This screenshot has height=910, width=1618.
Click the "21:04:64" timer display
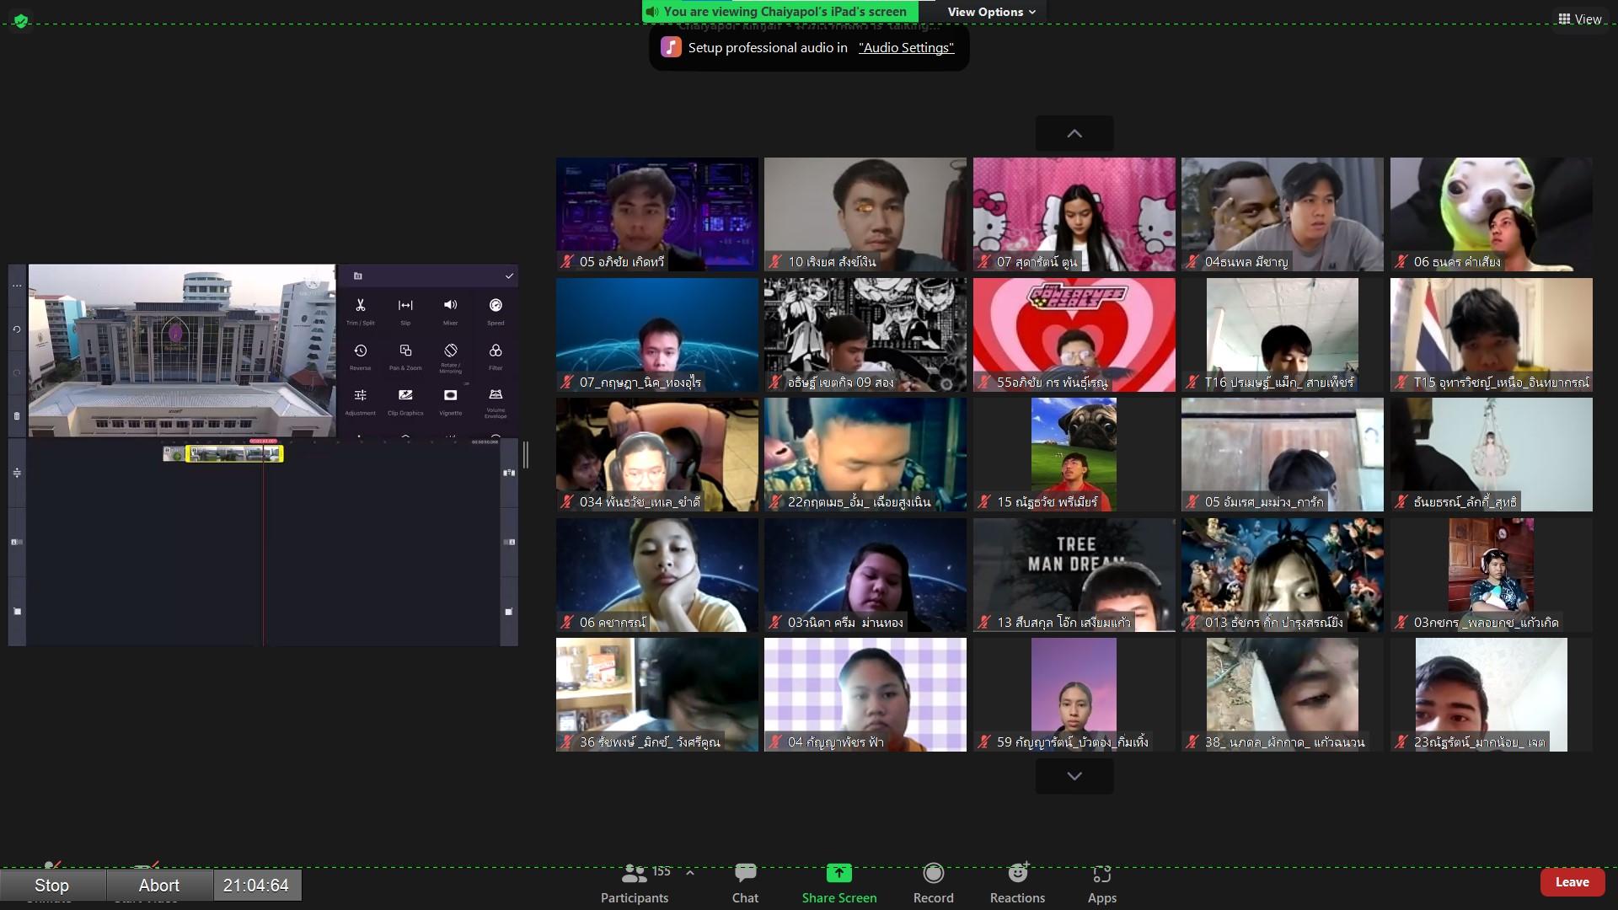[x=256, y=886]
